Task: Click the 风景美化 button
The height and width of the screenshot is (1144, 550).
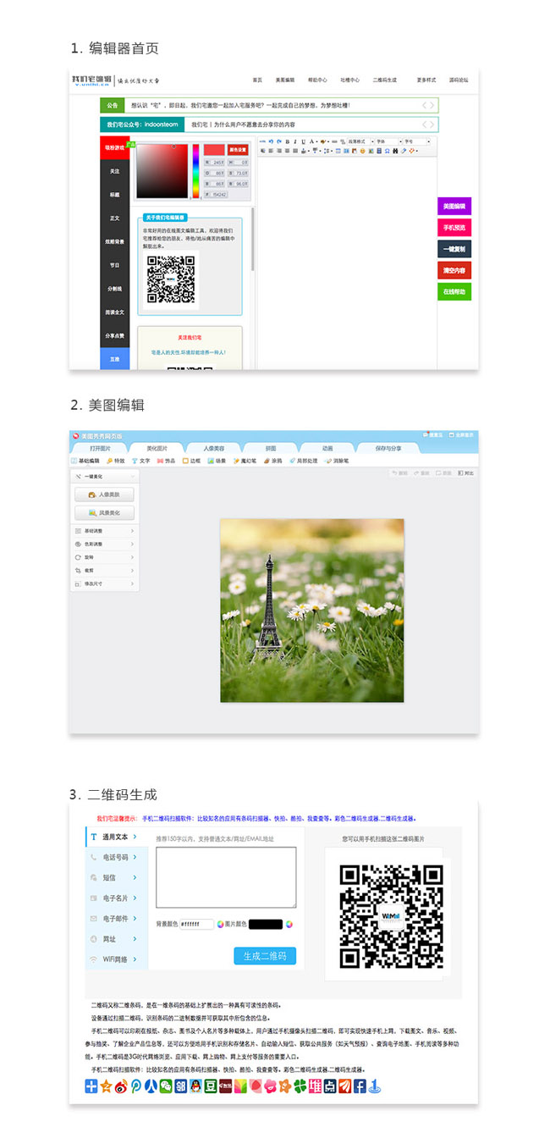Action: 104,512
